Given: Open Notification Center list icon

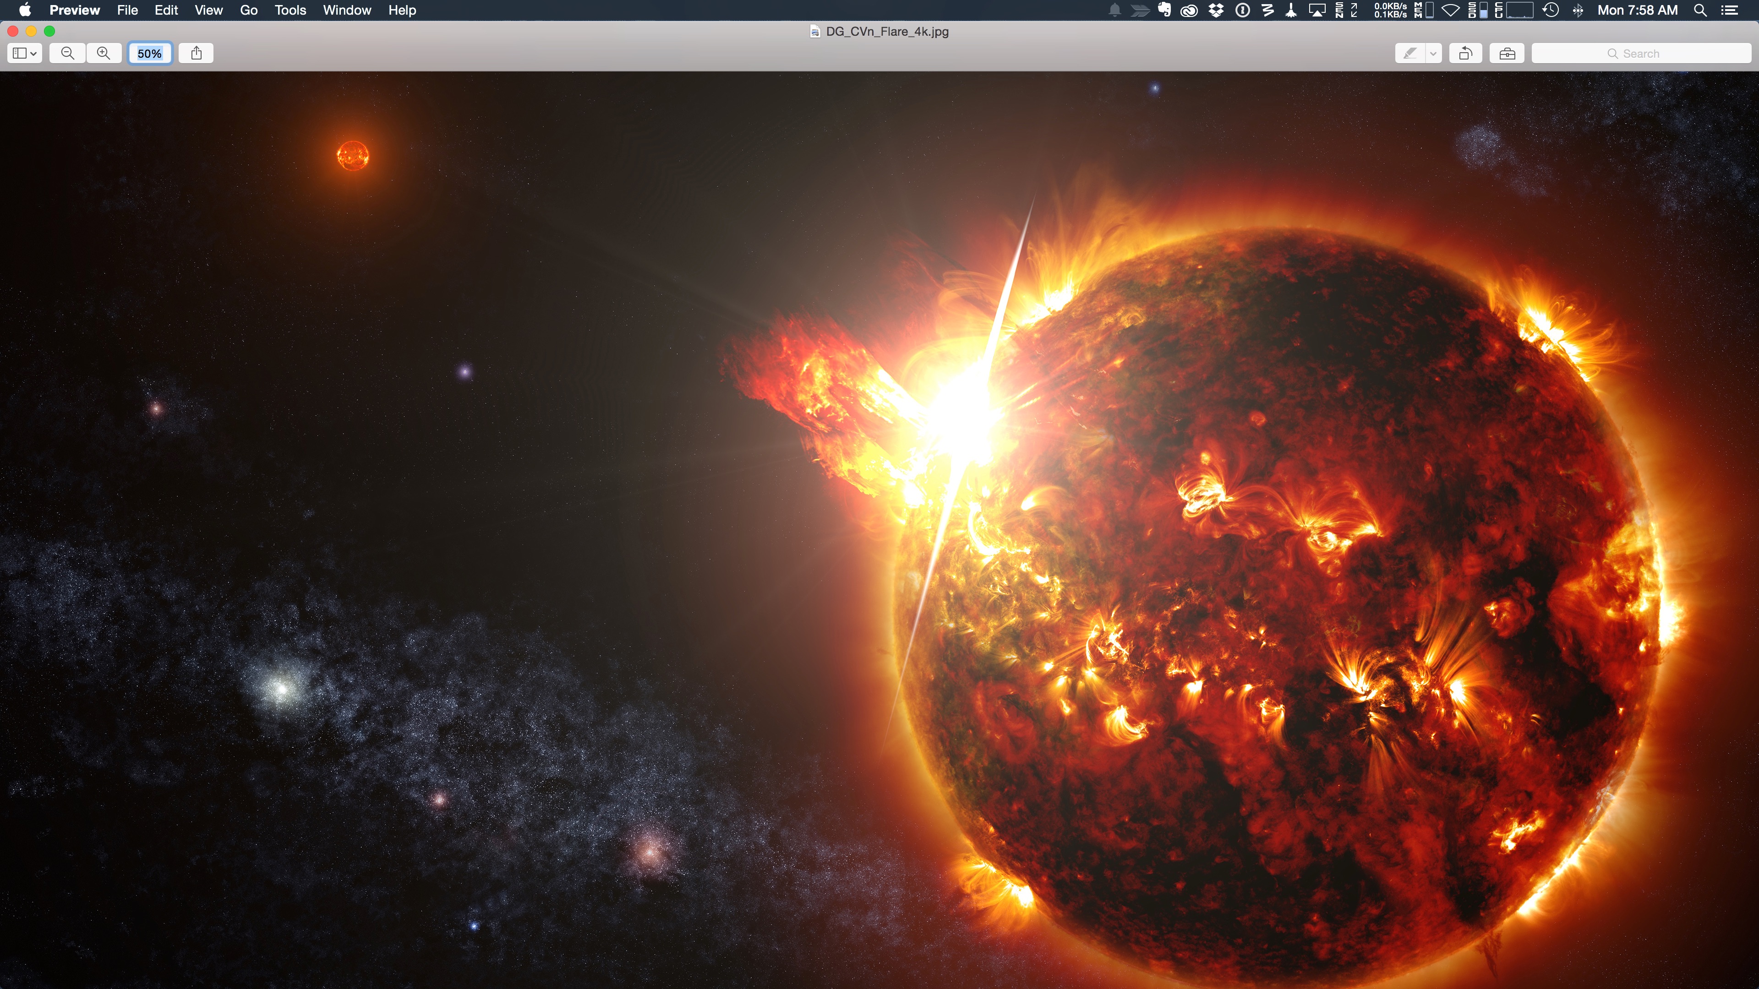Looking at the screenshot, I should point(1730,10).
